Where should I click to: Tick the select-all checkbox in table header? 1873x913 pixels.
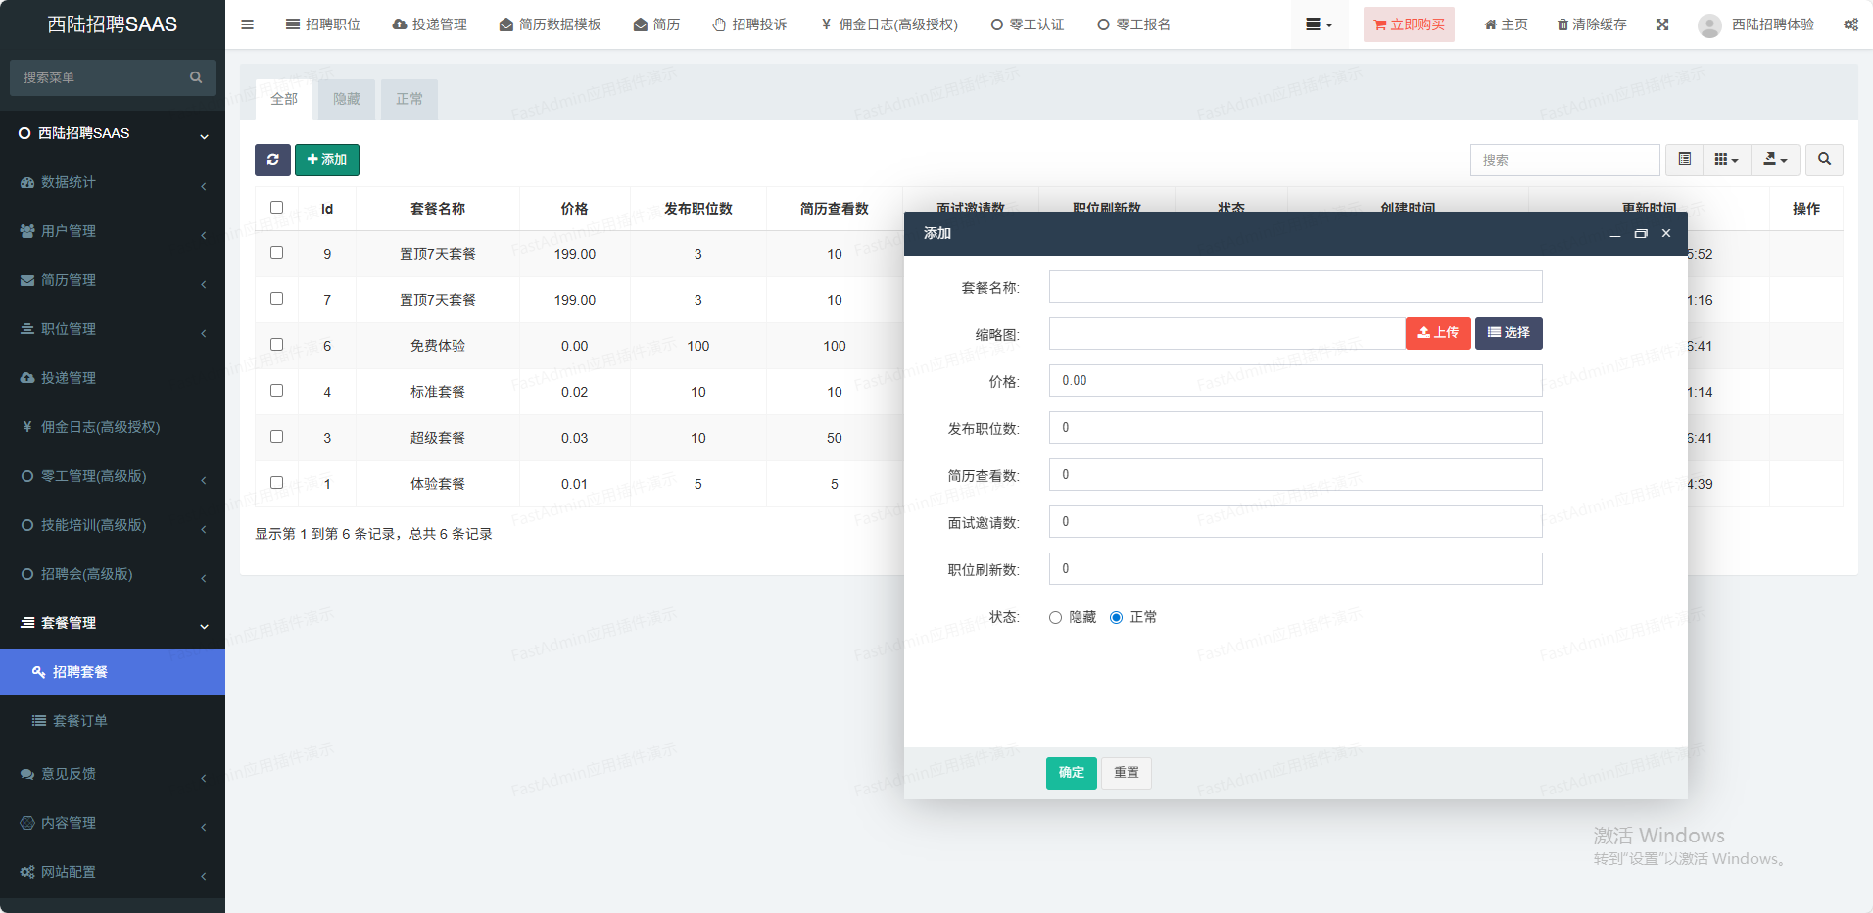point(276,208)
